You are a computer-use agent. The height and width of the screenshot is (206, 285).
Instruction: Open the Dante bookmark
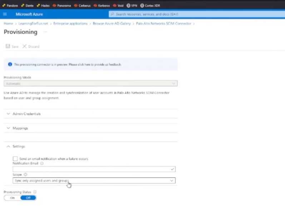pos(27,6)
